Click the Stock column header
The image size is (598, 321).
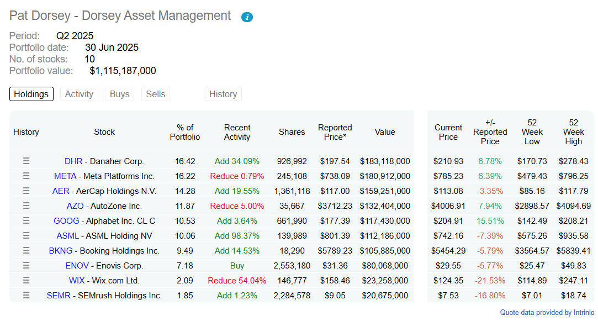point(104,132)
